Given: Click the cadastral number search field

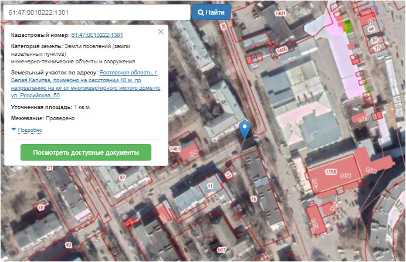Looking at the screenshot, I should click(x=96, y=12).
